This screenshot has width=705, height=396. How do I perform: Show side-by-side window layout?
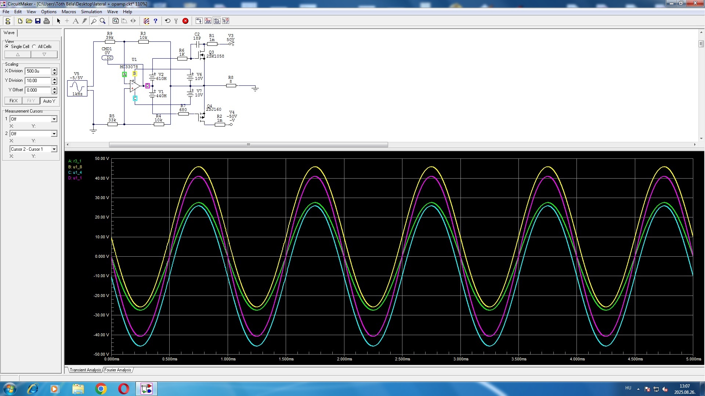tap(226, 21)
